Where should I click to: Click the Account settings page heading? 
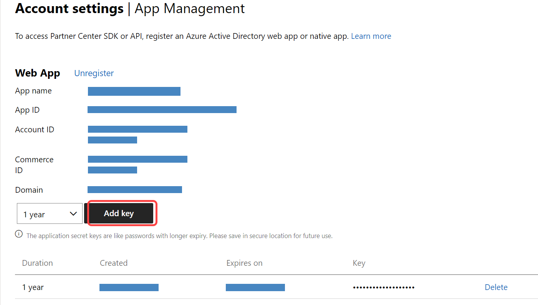point(69,8)
